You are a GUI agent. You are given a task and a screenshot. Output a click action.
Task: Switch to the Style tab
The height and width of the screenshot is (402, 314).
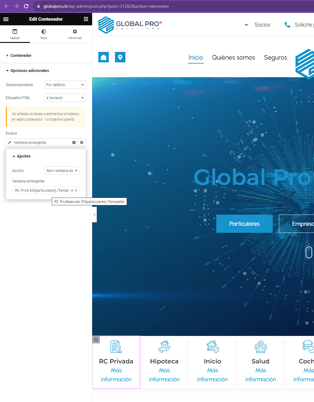point(44,34)
